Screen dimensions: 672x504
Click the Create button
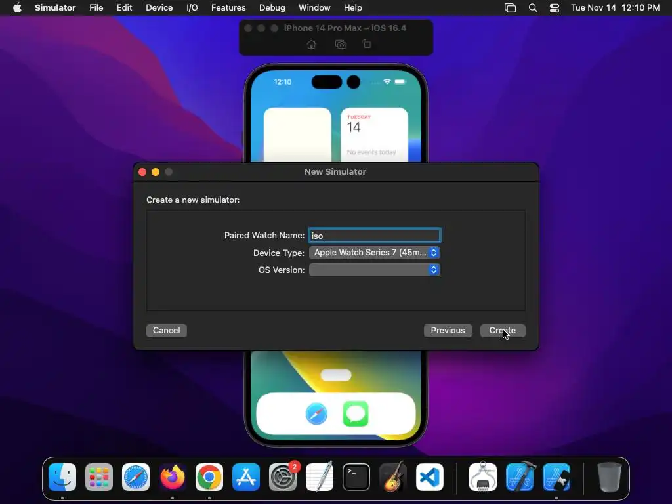point(503,331)
